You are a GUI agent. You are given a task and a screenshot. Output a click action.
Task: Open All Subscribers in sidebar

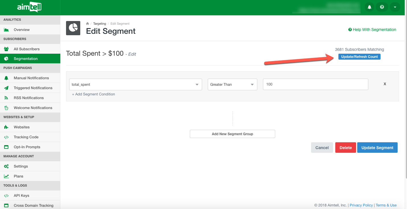(x=26, y=49)
